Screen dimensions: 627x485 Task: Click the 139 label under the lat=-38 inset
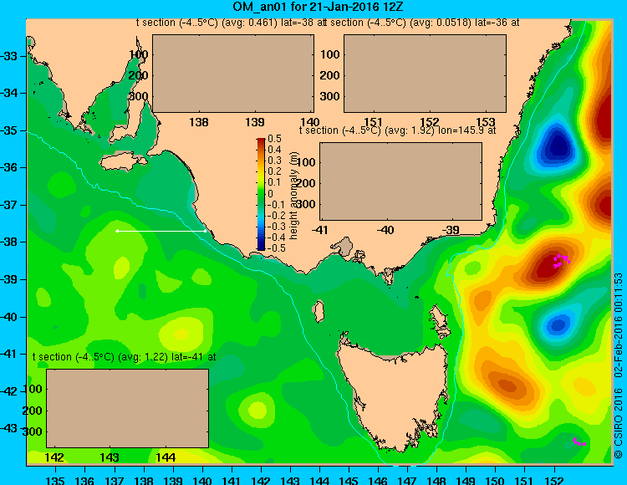pyautogui.click(x=255, y=122)
